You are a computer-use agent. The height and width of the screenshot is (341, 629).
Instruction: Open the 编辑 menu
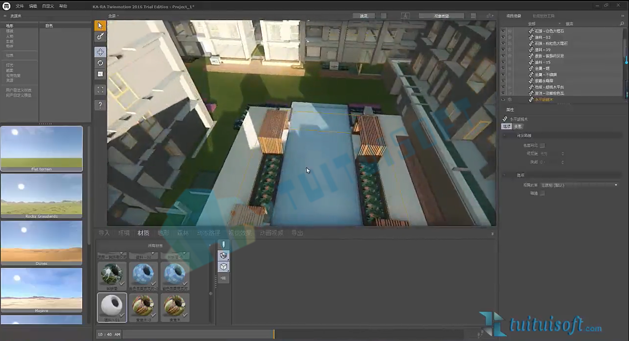(33, 6)
